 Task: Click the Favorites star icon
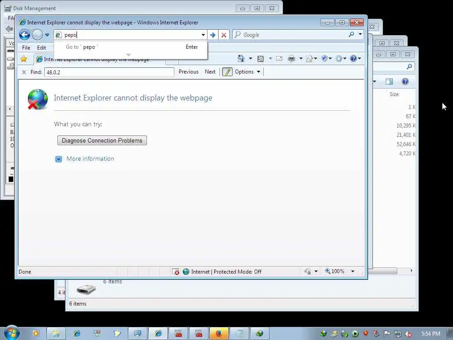tap(24, 59)
